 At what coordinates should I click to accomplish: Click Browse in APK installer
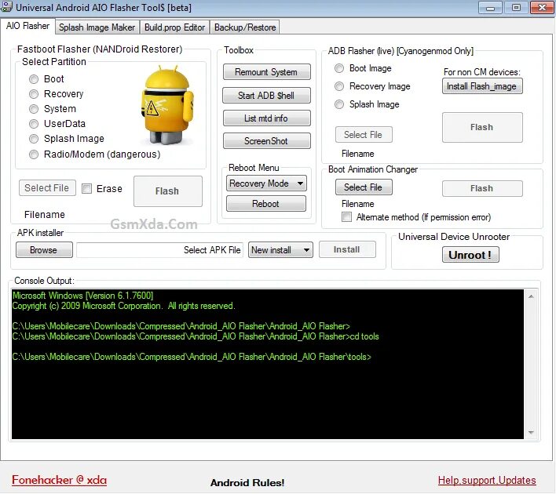pyautogui.click(x=44, y=250)
